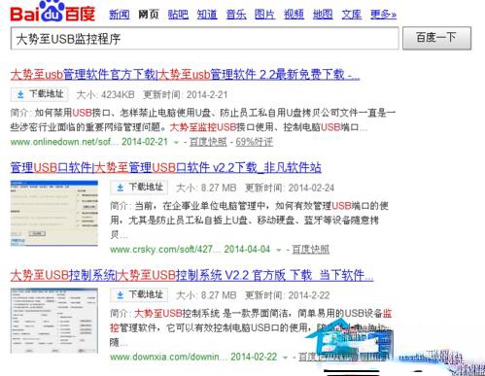The width and height of the screenshot is (485, 376).
Task: Open the 视频 video tab
Action: click(x=294, y=15)
